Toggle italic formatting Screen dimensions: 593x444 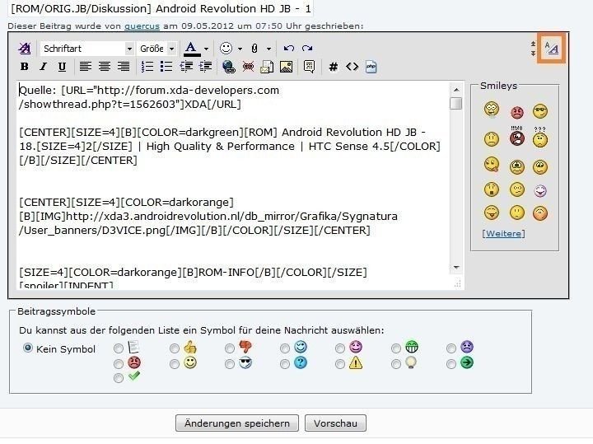pyautogui.click(x=44, y=67)
